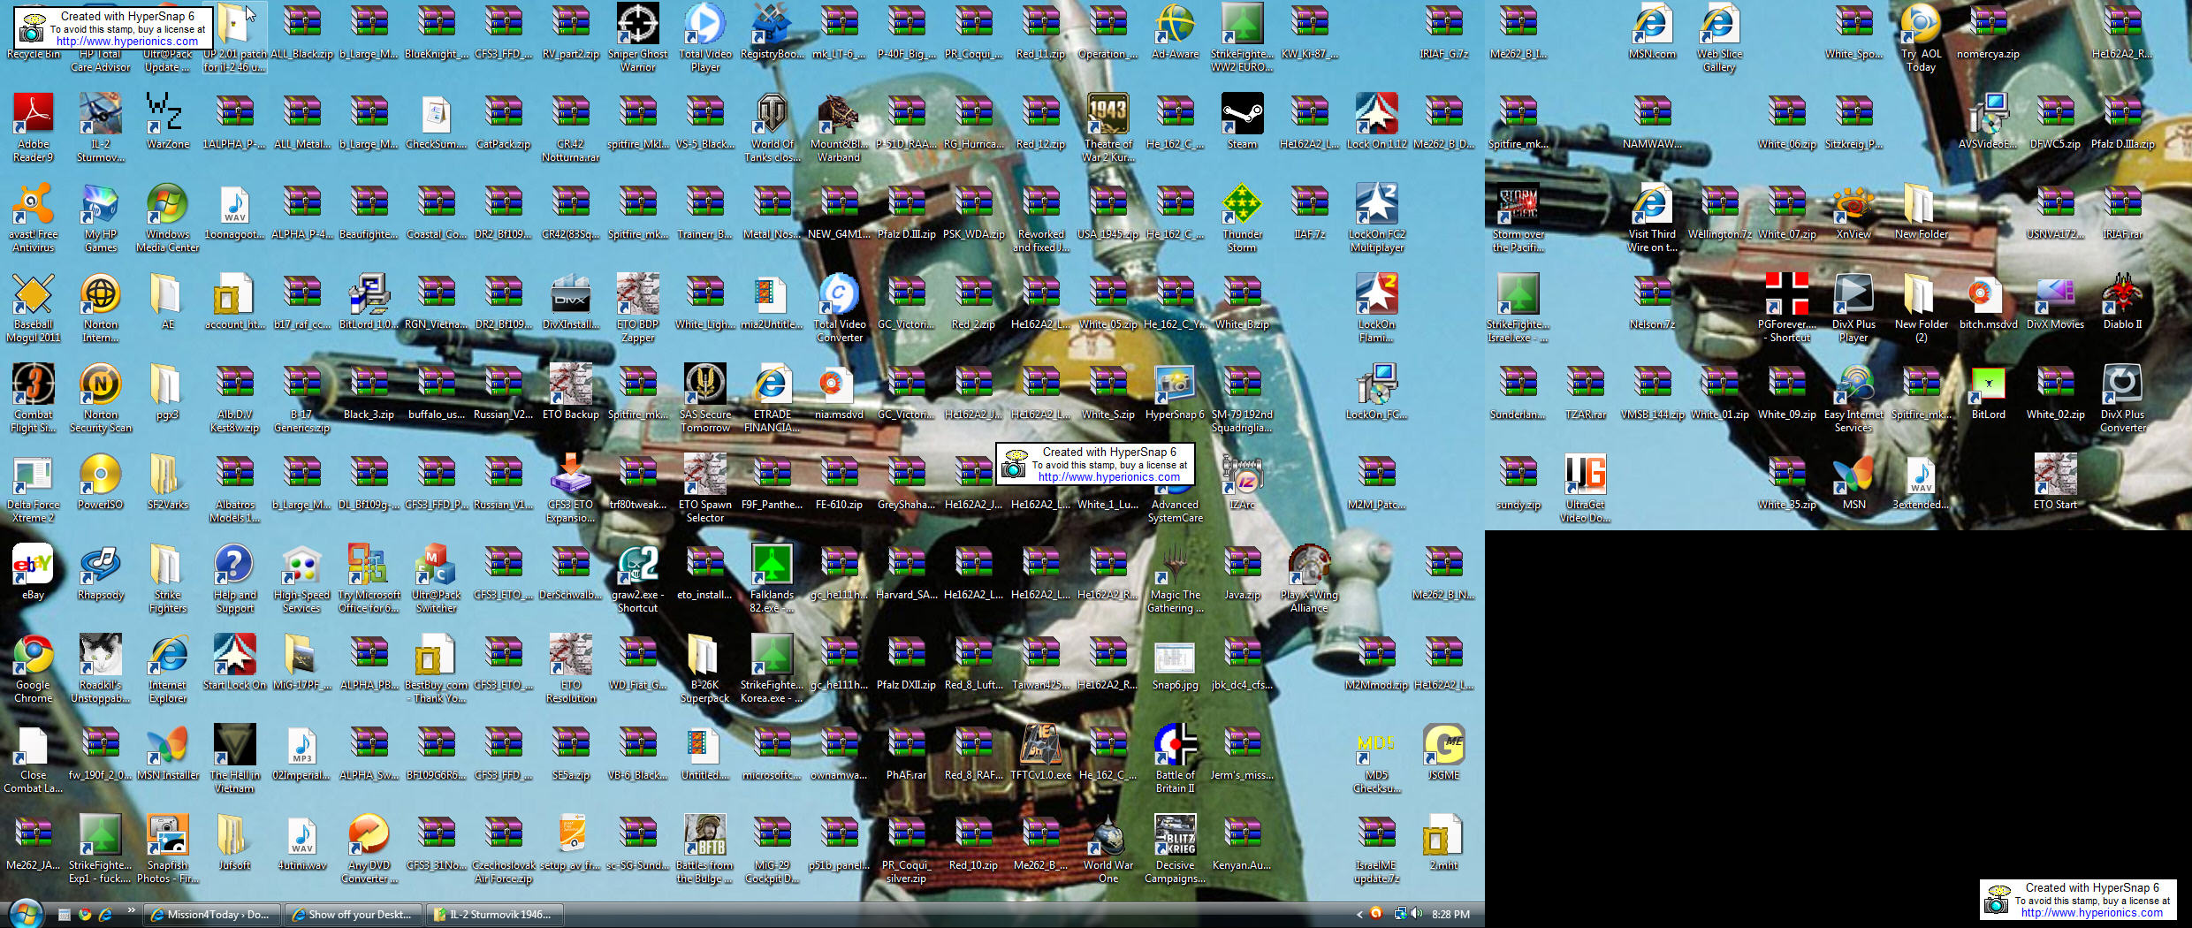2192x928 pixels.
Task: Click the Sniper Ghost Warrior icon
Action: tap(638, 38)
